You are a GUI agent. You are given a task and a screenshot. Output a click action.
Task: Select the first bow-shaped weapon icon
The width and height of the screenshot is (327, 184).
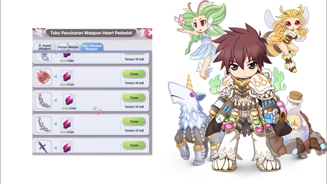point(43,101)
